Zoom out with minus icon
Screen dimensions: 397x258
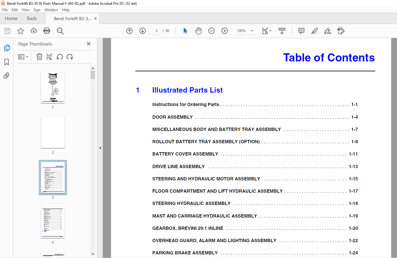pos(212,31)
